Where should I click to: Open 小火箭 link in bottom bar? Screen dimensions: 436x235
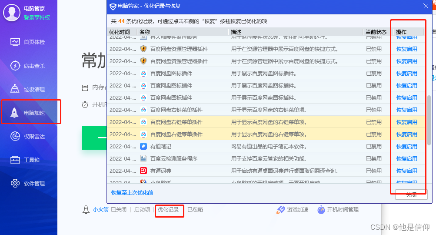[101, 210]
